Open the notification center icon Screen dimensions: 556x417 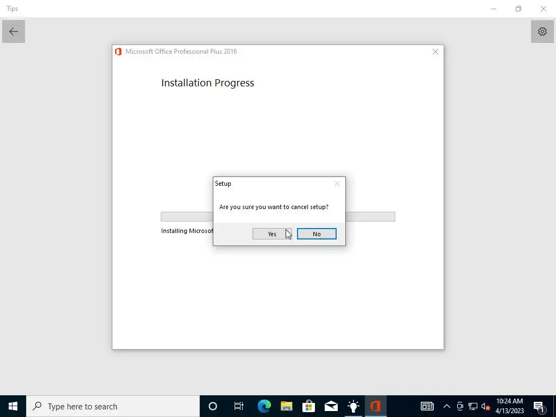(x=539, y=406)
